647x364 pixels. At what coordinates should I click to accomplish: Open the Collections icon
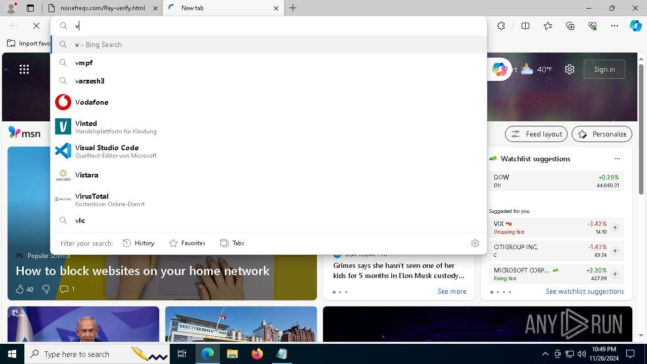(570, 26)
